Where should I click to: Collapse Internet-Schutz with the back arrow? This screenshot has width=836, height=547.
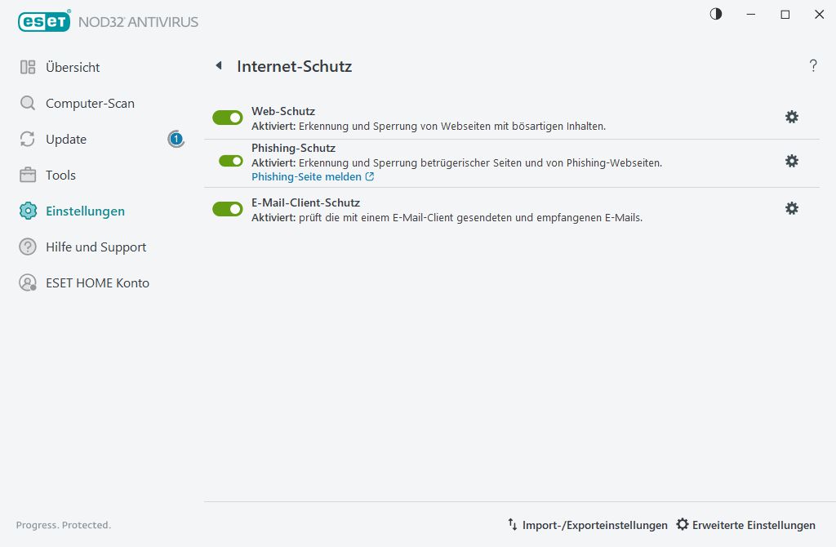click(x=218, y=66)
